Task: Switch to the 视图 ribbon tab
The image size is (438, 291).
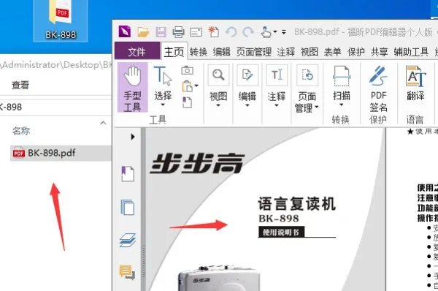Action: coord(310,52)
